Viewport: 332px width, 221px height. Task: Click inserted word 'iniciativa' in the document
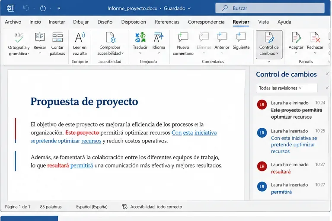pos(205,133)
